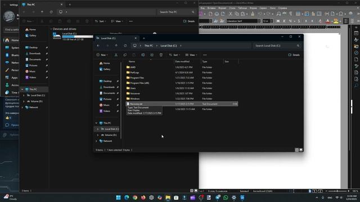Click highlighting color swatch in LibreOffice Writer
The width and height of the screenshot is (360, 202).
point(336,21)
